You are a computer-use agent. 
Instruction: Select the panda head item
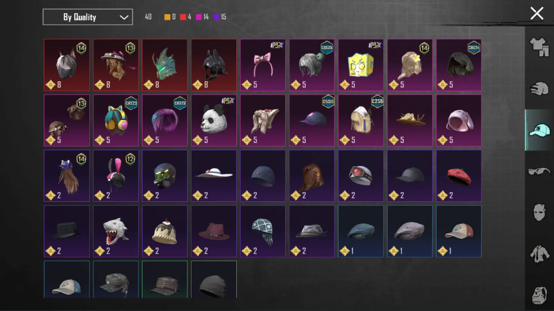214,120
